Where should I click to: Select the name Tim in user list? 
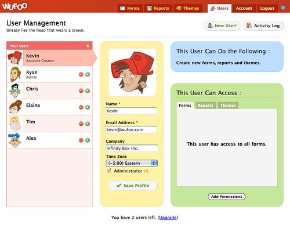tap(31, 122)
